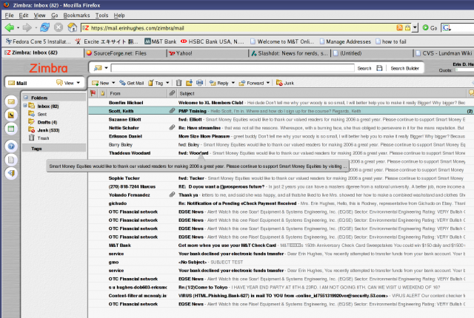This screenshot has width=474, height=318.
Task: Sort by the tag column header icon
Action: click(x=103, y=93)
